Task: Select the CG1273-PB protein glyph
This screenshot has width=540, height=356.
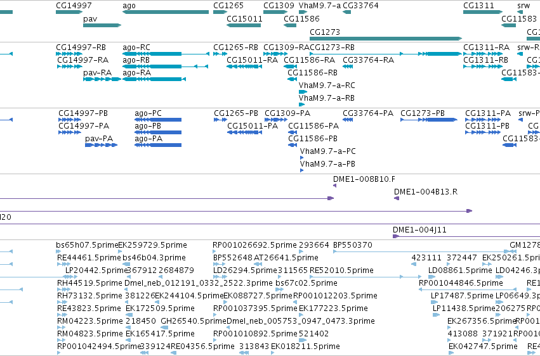Action: pyautogui.click(x=429, y=120)
